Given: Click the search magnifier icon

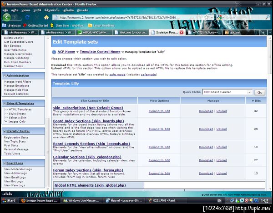Looking at the screenshot, I should pos(268,17).
